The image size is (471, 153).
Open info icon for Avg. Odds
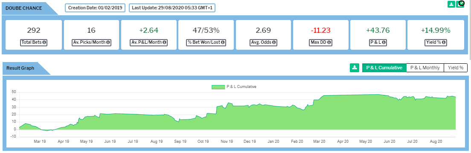click(273, 42)
